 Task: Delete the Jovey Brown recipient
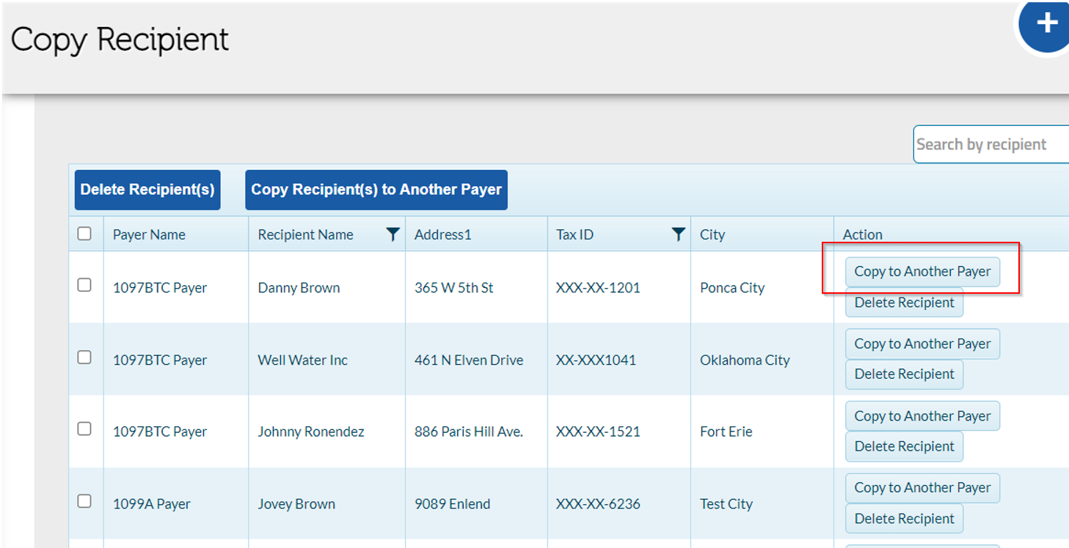point(904,518)
